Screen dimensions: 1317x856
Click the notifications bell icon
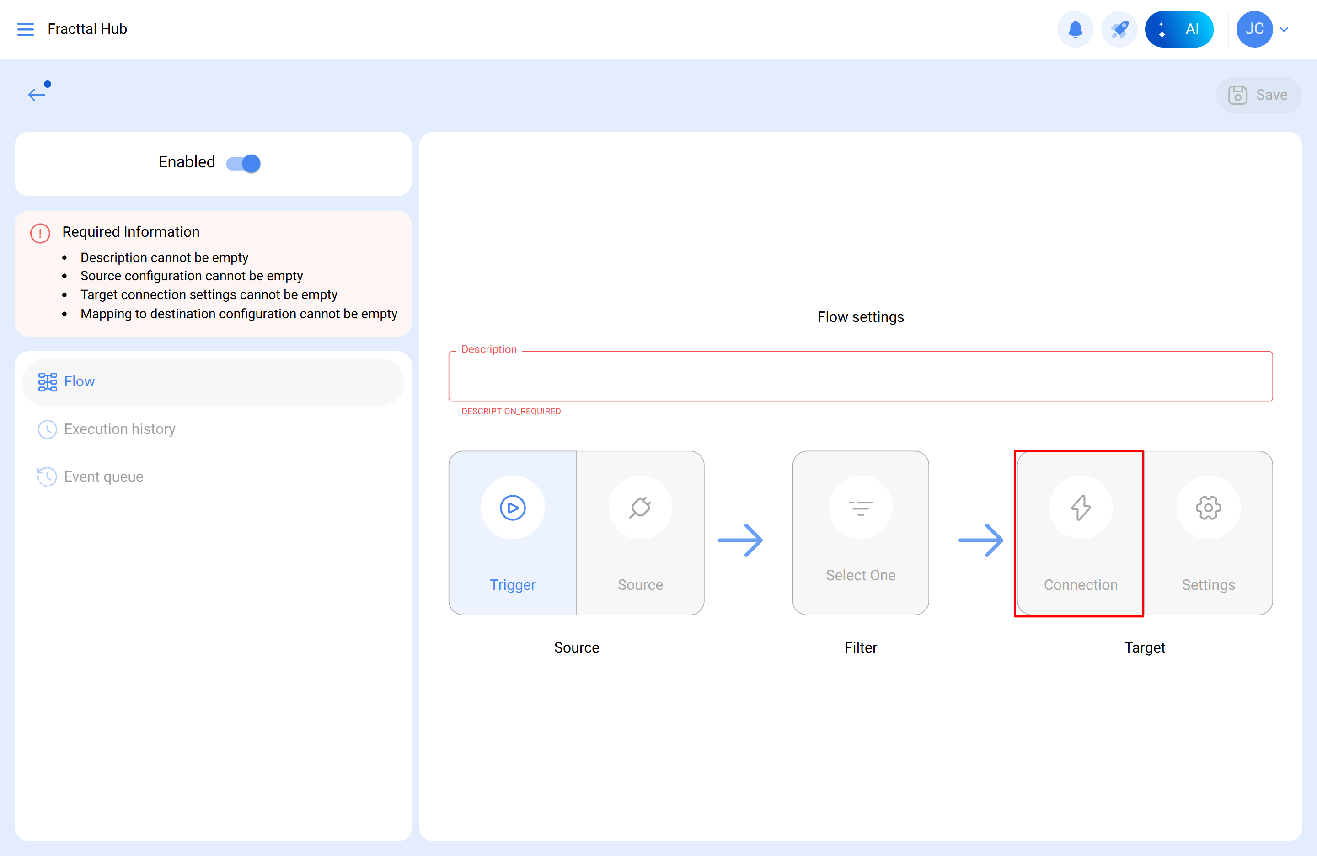[1075, 29]
